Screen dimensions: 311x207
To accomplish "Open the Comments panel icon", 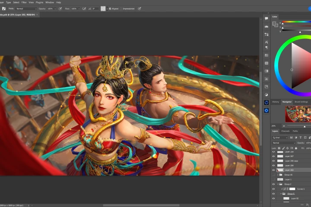I will [267, 19].
